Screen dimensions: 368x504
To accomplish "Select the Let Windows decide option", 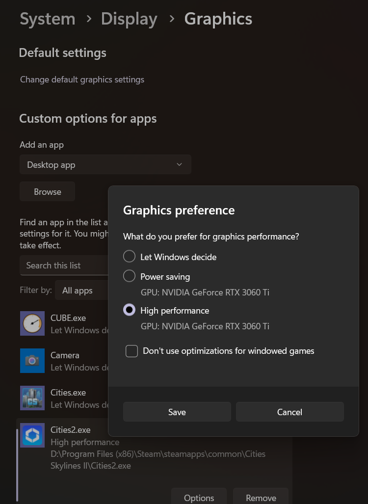I will coord(129,256).
